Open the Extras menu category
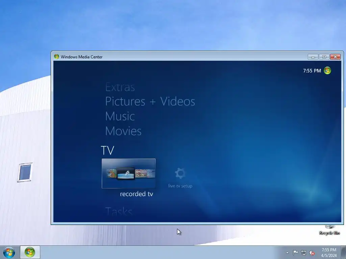346x259 pixels. [120, 87]
